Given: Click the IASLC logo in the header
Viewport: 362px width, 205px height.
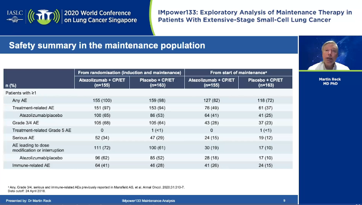Looking at the screenshot, I should coord(15,16).
